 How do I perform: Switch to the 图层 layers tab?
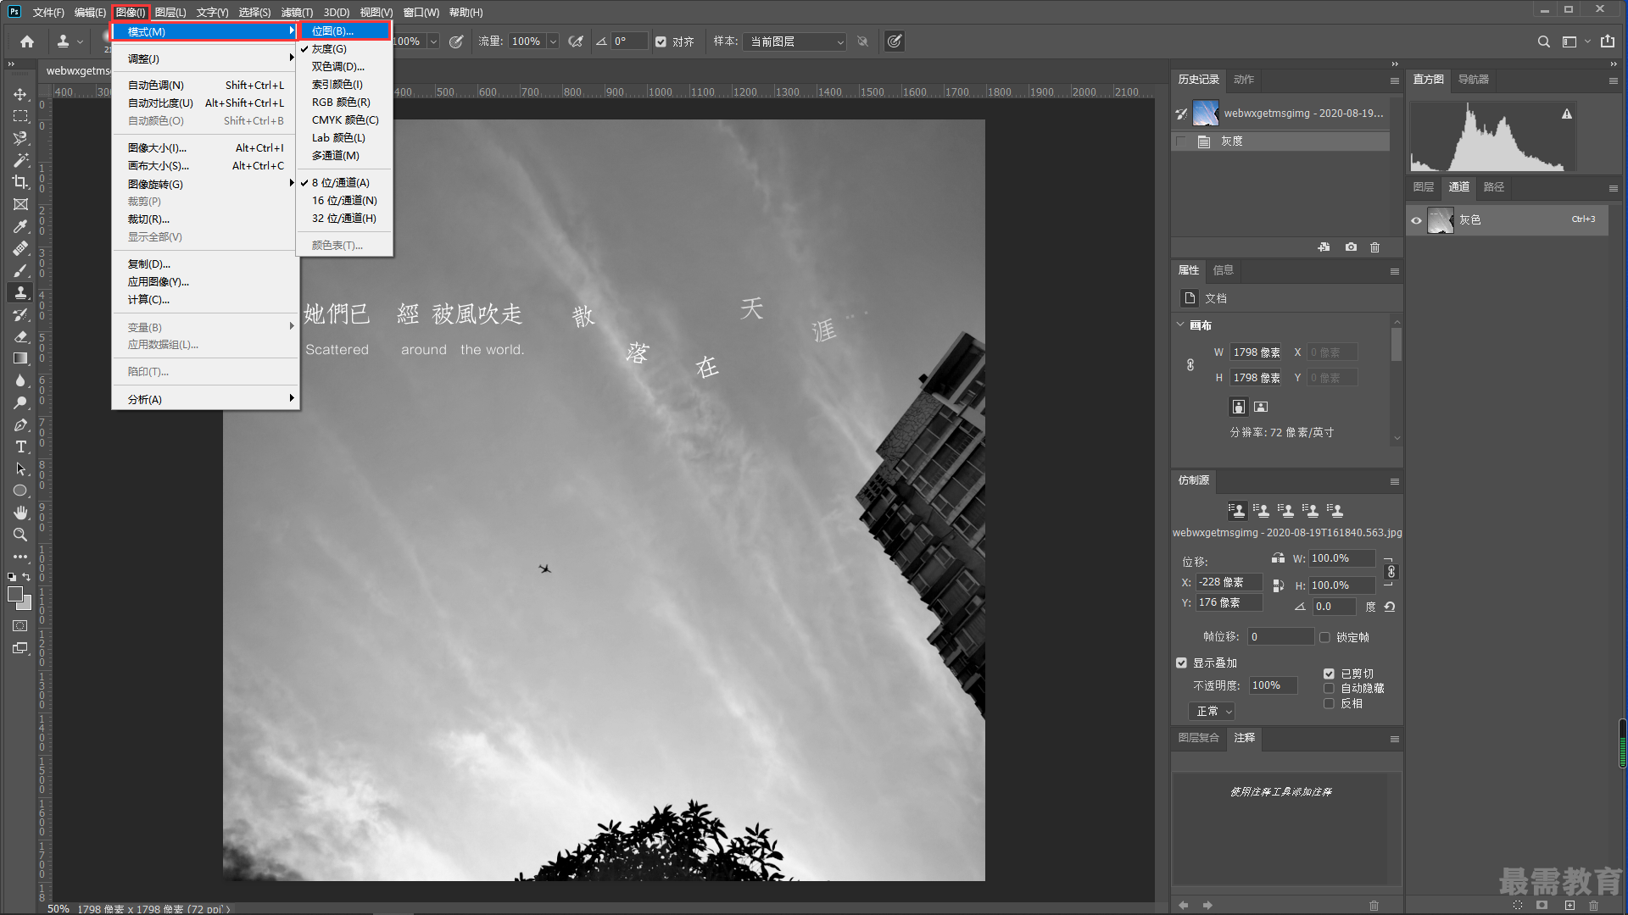[1423, 187]
